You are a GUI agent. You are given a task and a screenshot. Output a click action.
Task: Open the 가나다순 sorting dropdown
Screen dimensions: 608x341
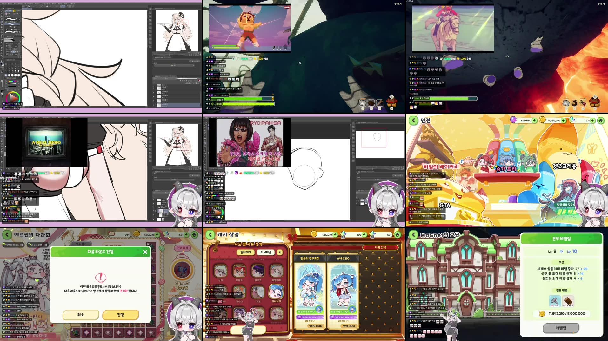(x=265, y=252)
